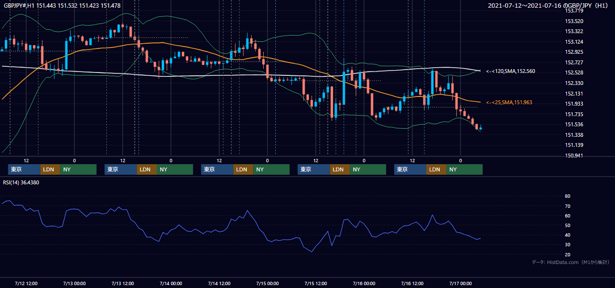Click the 7/14 12:00 time axis label

219,283
